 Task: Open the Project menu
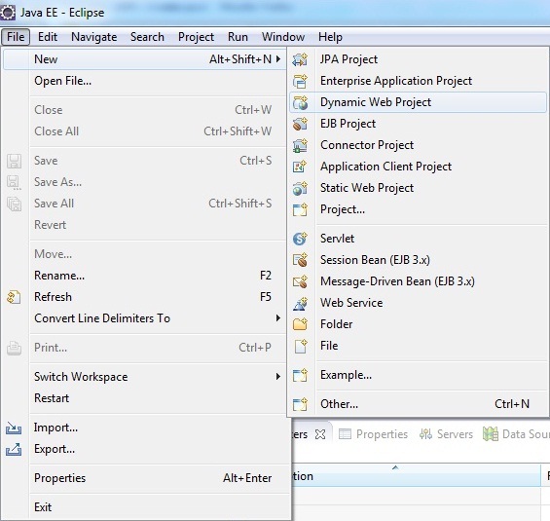tap(196, 37)
